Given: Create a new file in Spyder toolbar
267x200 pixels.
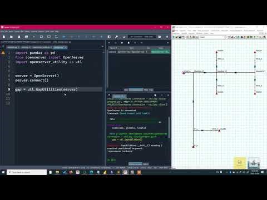Looking at the screenshot, I should coord(4,37).
